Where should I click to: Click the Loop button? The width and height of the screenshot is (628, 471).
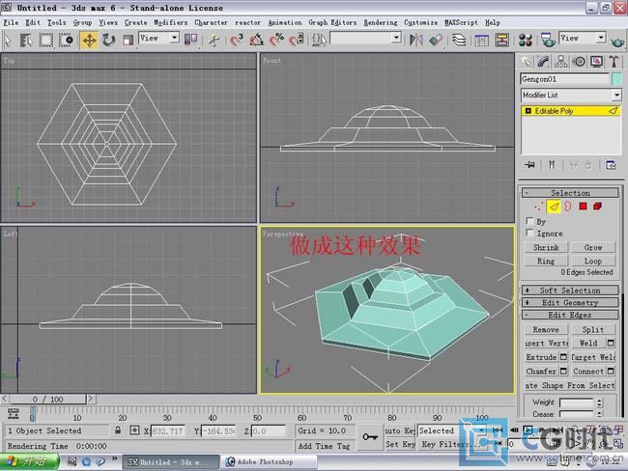point(593,261)
